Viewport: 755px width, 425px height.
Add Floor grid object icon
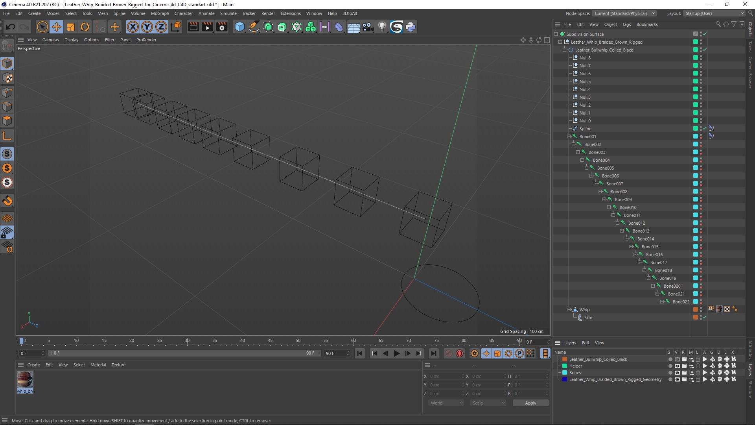tap(354, 27)
